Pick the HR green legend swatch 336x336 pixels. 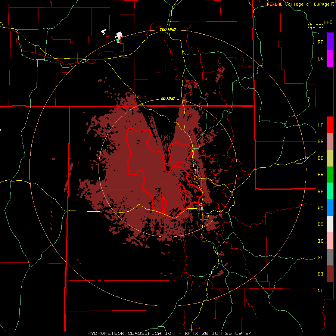tap(330, 175)
